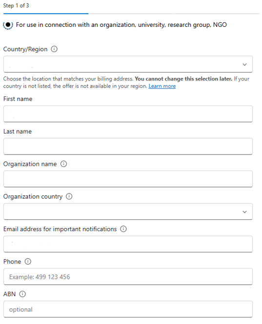Click the Organization name info icon
262x324 pixels.
pyautogui.click(x=63, y=164)
